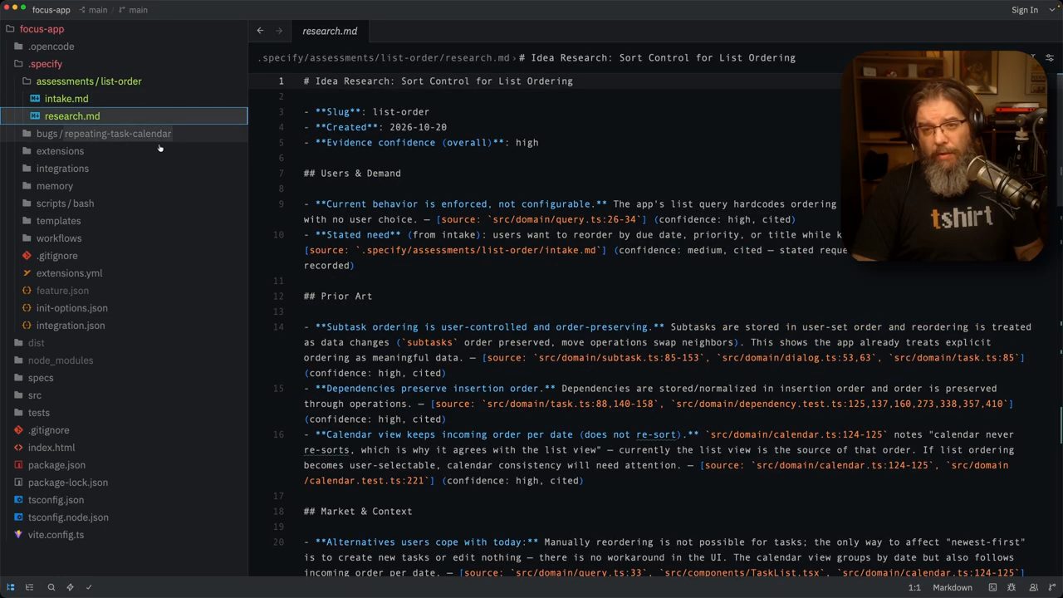The width and height of the screenshot is (1063, 598).
Task: Click the 1:1 cursor position indicator
Action: [914, 587]
